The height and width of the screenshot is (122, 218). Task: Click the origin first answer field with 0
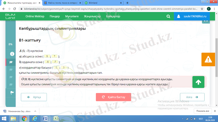[56, 68]
